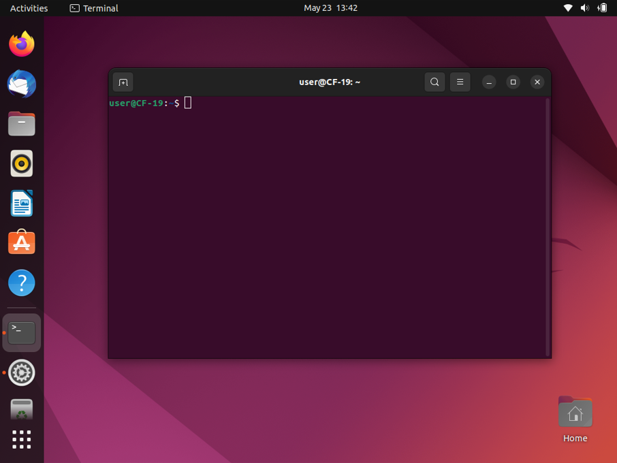Expand system menu via volume icon
This screenshot has height=463, width=617.
(584, 8)
